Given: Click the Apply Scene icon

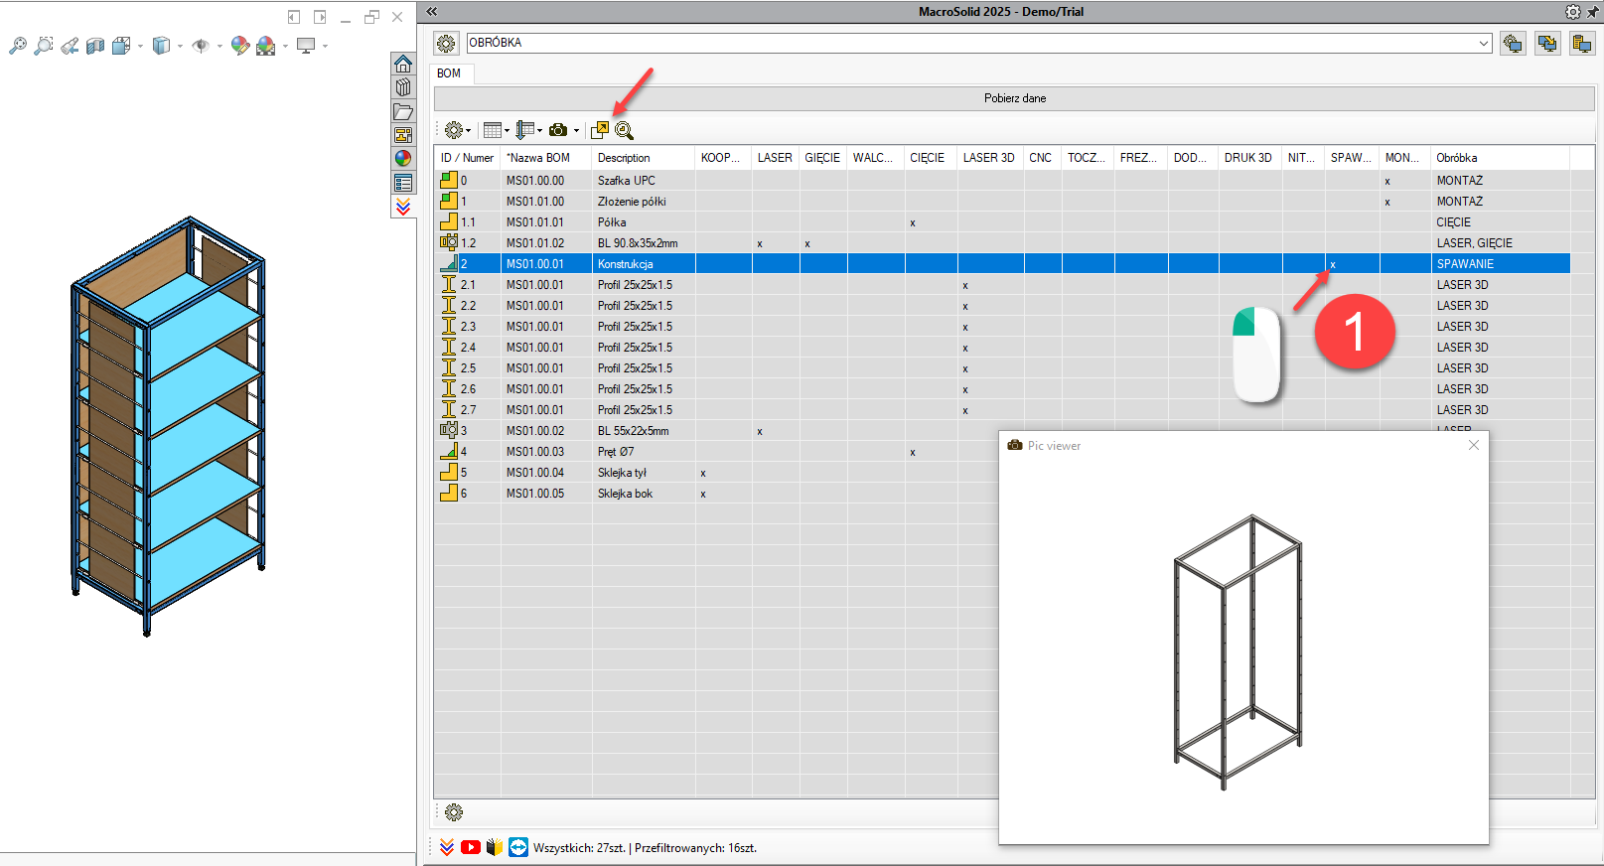Looking at the screenshot, I should click(x=266, y=46).
